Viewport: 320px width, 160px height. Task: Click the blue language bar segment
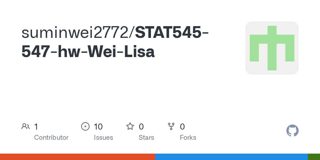coord(231,157)
